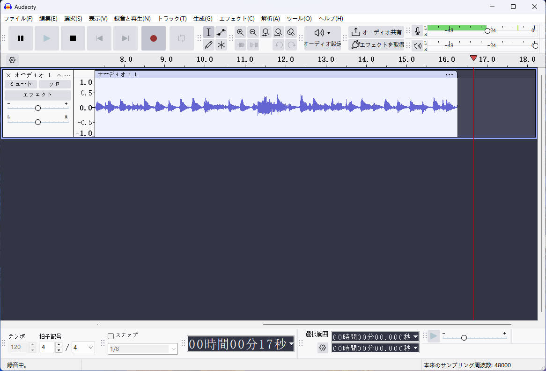Select the Envelope tool
The image size is (546, 371).
coord(221,32)
